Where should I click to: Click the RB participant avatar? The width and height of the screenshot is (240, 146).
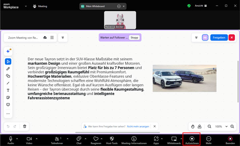205,37
